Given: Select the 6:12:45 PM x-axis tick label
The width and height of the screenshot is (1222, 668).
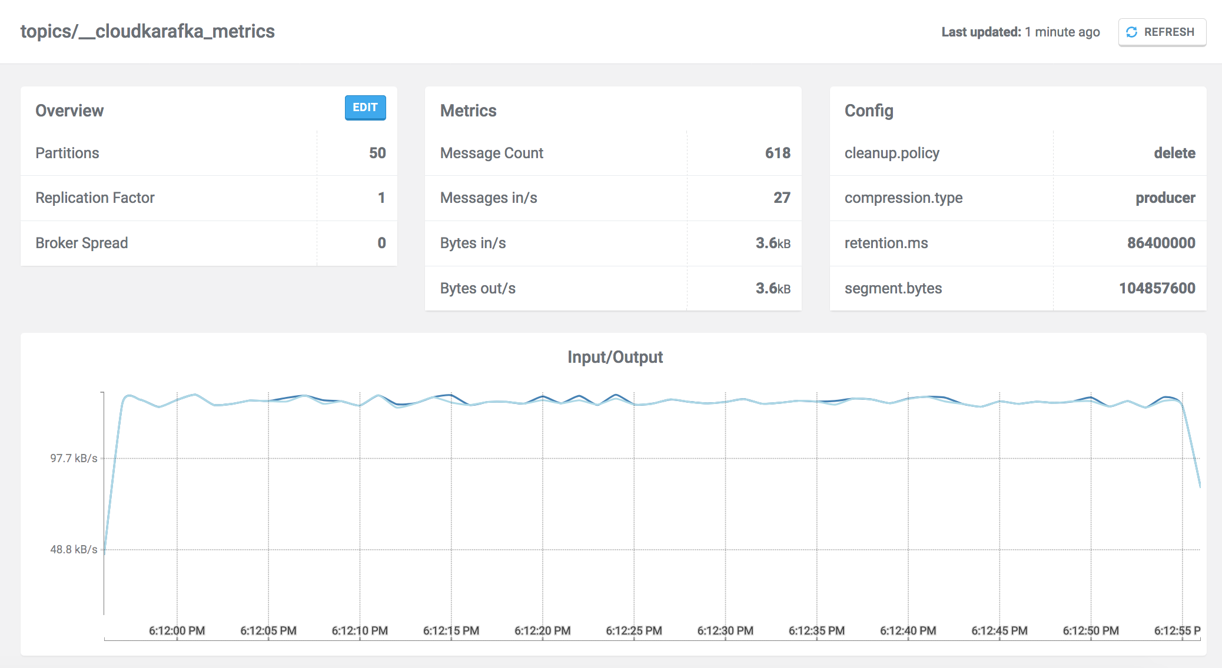Looking at the screenshot, I should pos(999,630).
